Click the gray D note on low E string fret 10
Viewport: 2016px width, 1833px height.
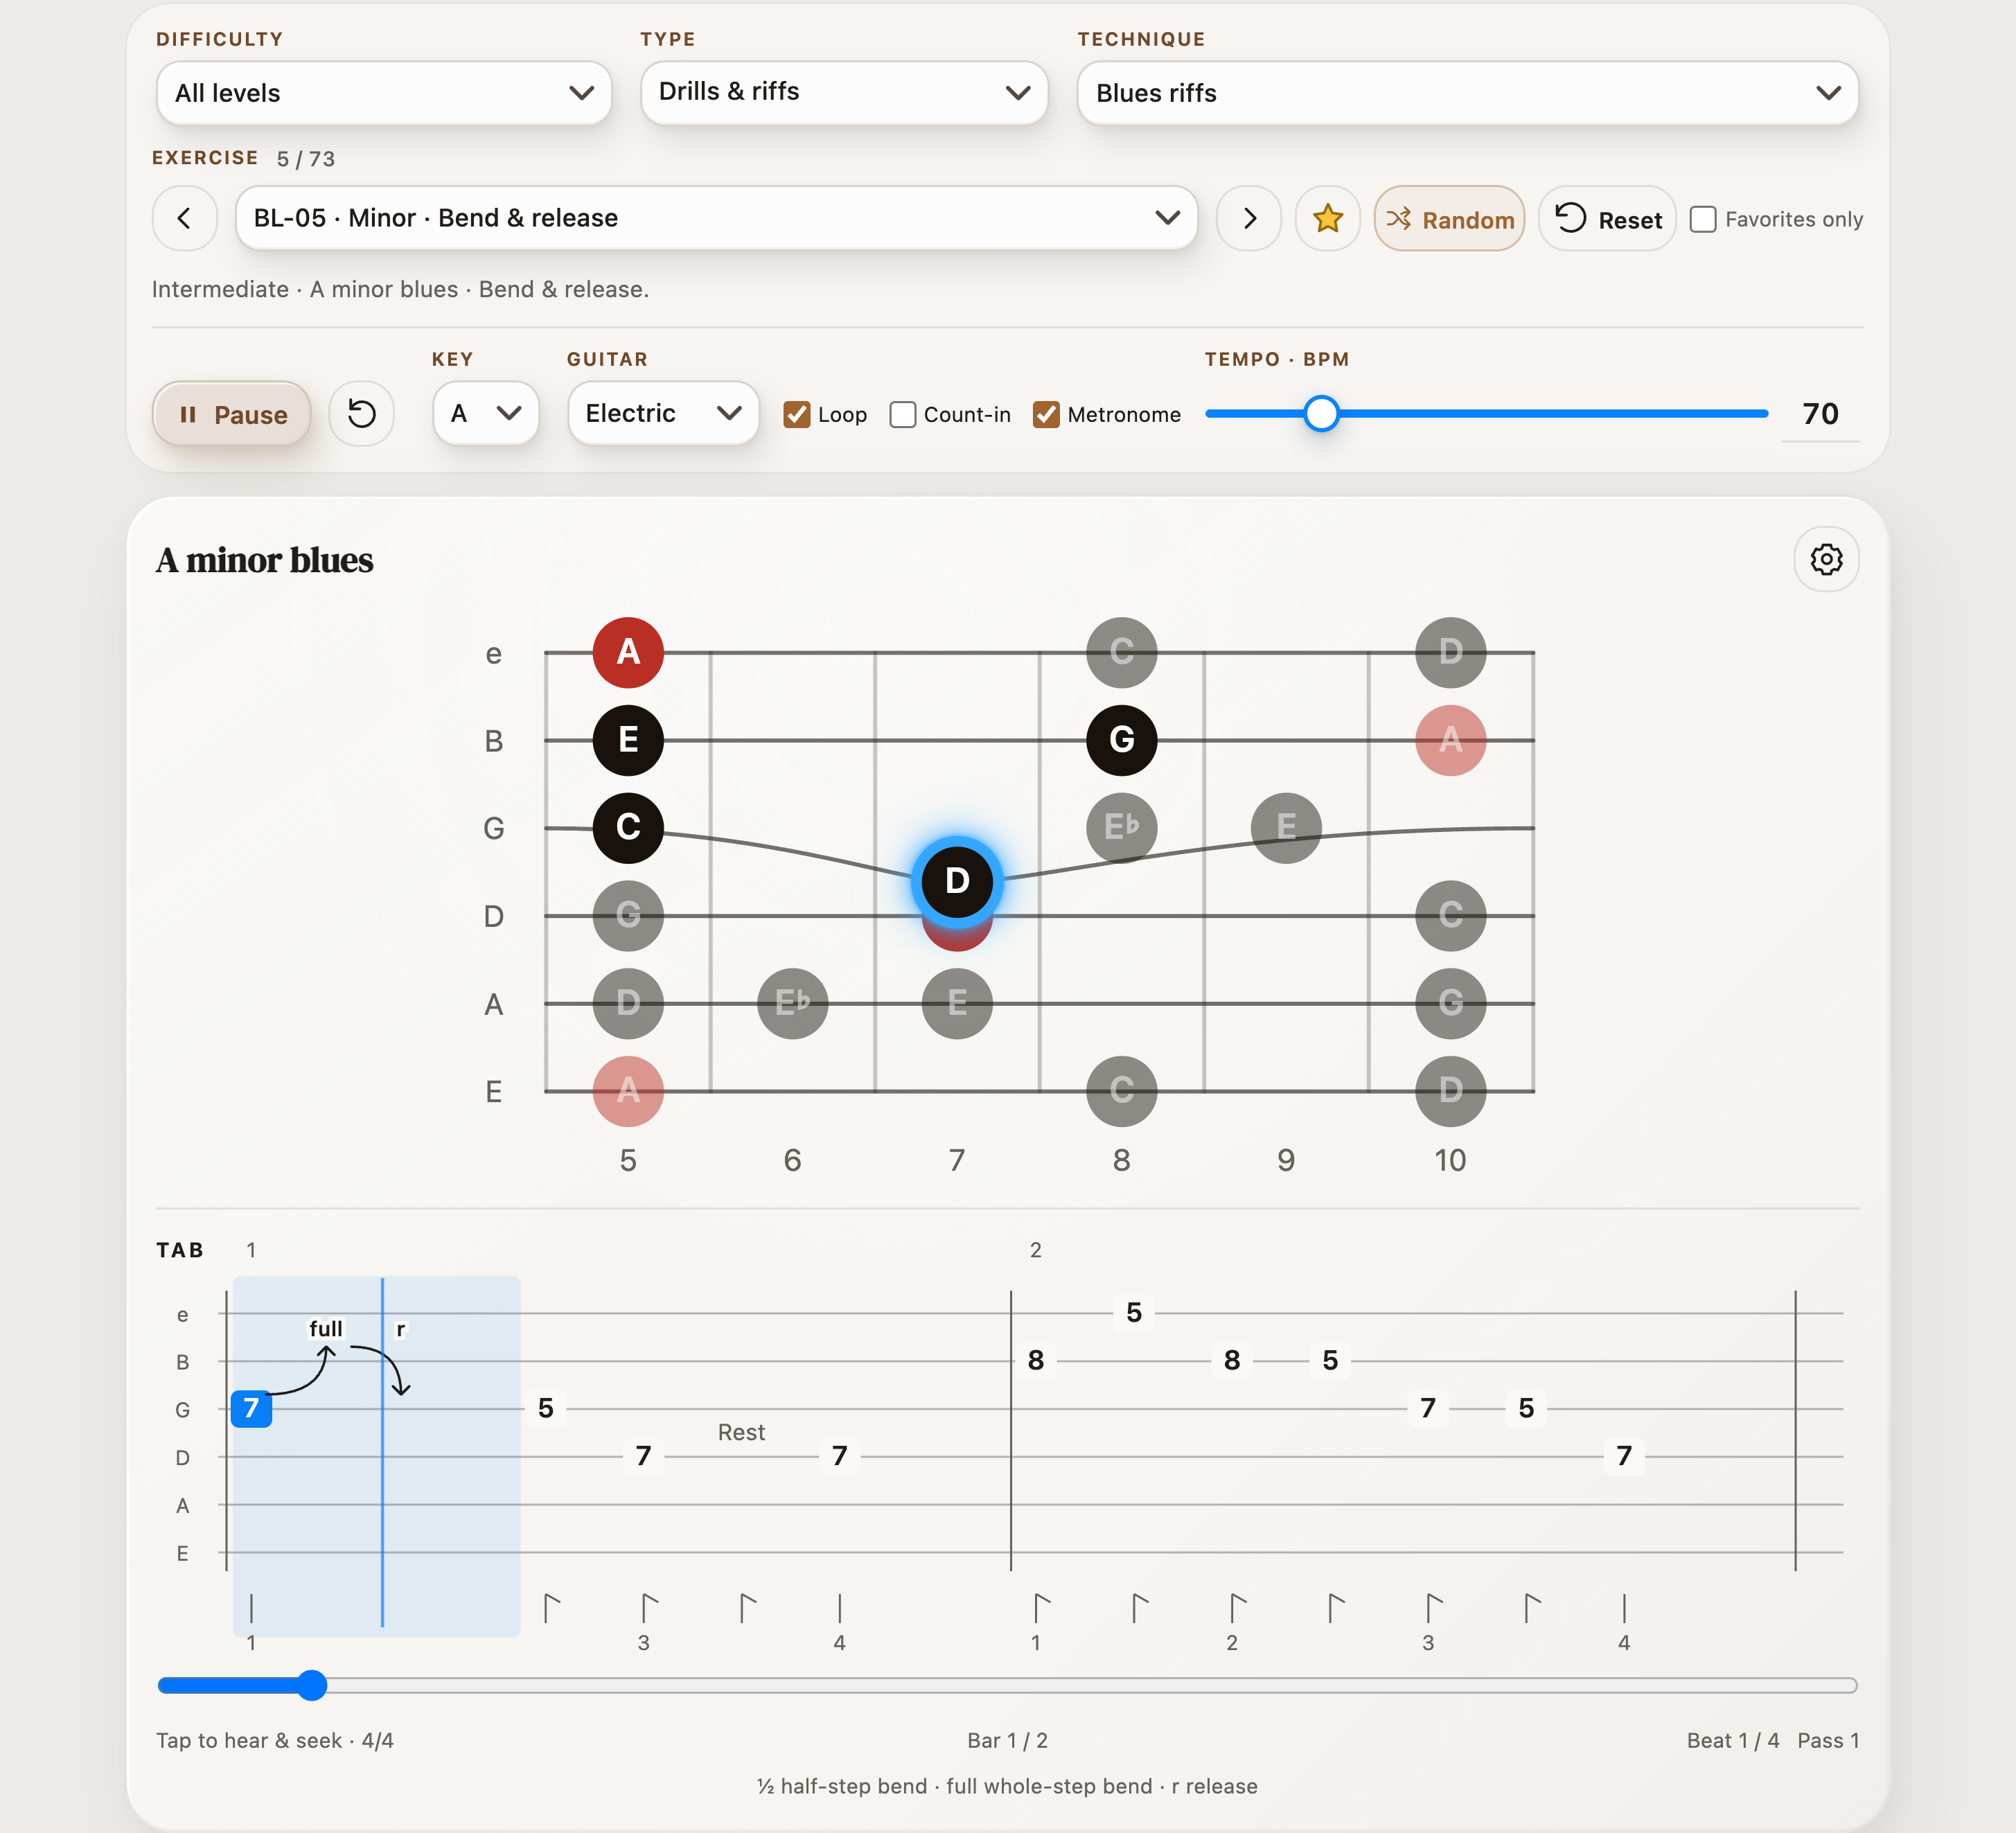point(1450,1091)
